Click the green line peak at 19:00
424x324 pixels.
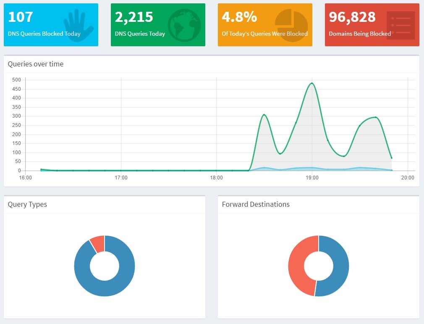click(x=311, y=83)
